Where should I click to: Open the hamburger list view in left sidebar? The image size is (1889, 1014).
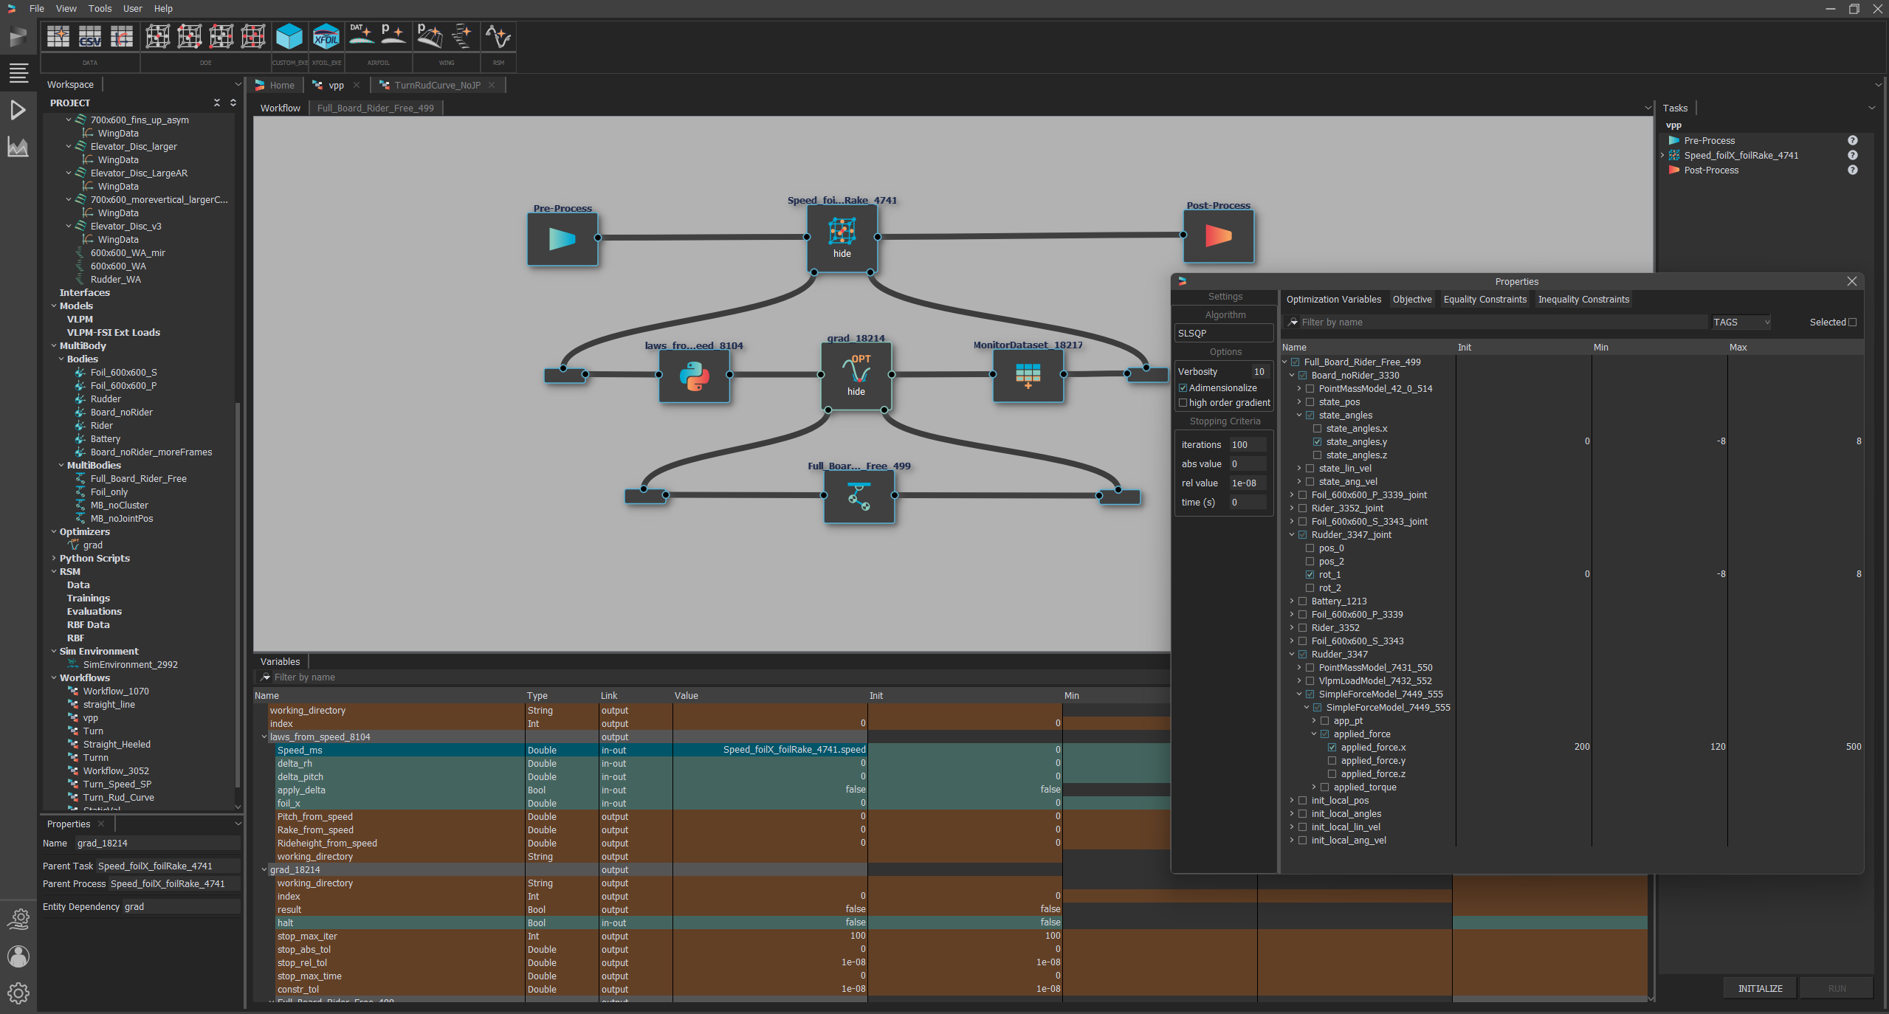pos(18,73)
